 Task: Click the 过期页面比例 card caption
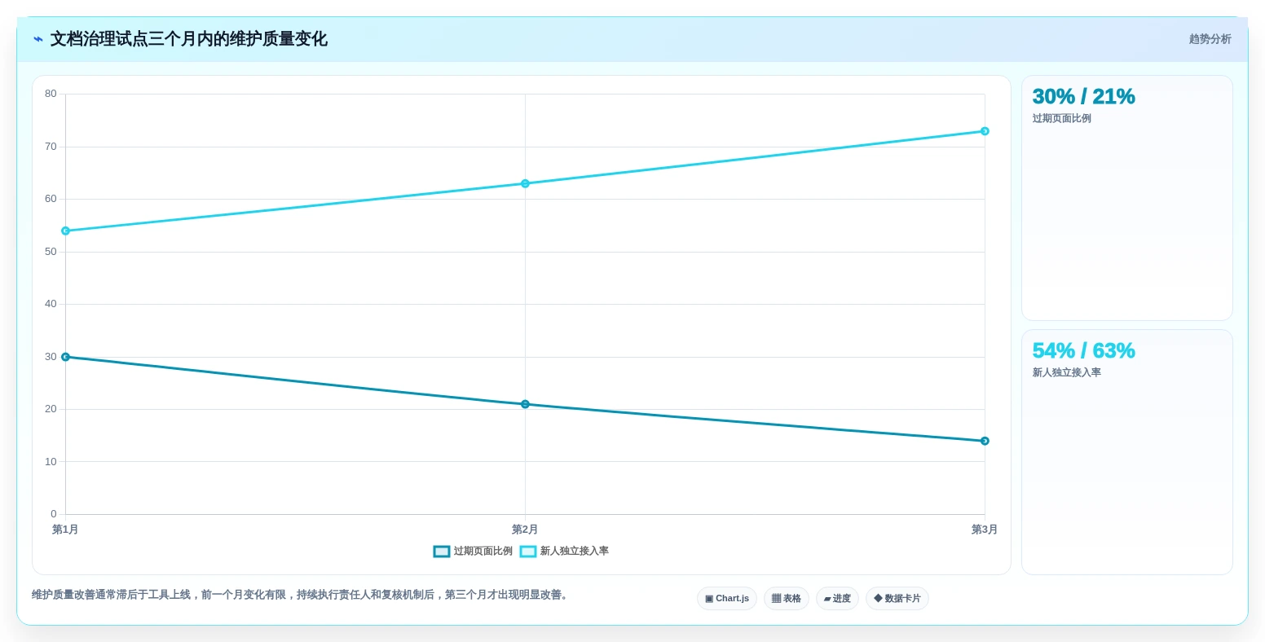coord(1061,118)
